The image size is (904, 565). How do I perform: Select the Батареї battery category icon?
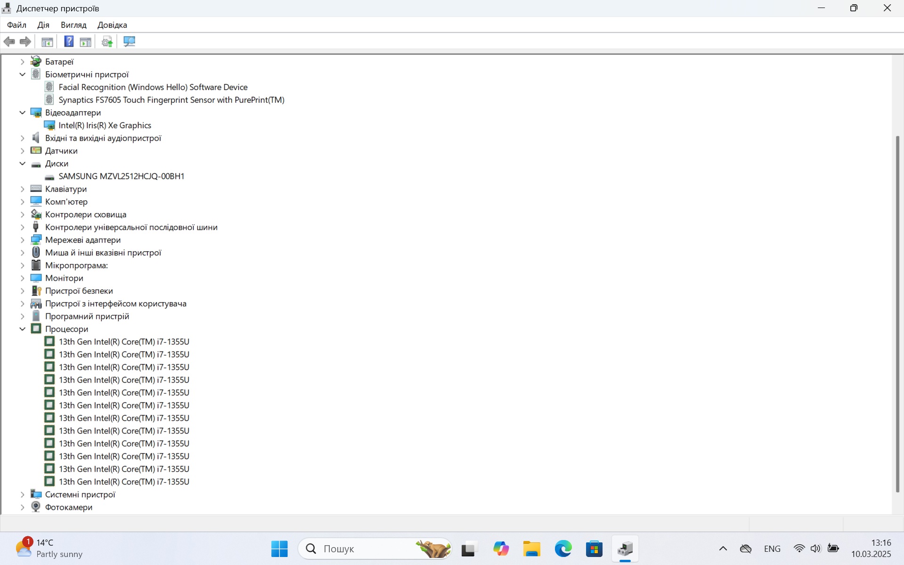point(36,61)
